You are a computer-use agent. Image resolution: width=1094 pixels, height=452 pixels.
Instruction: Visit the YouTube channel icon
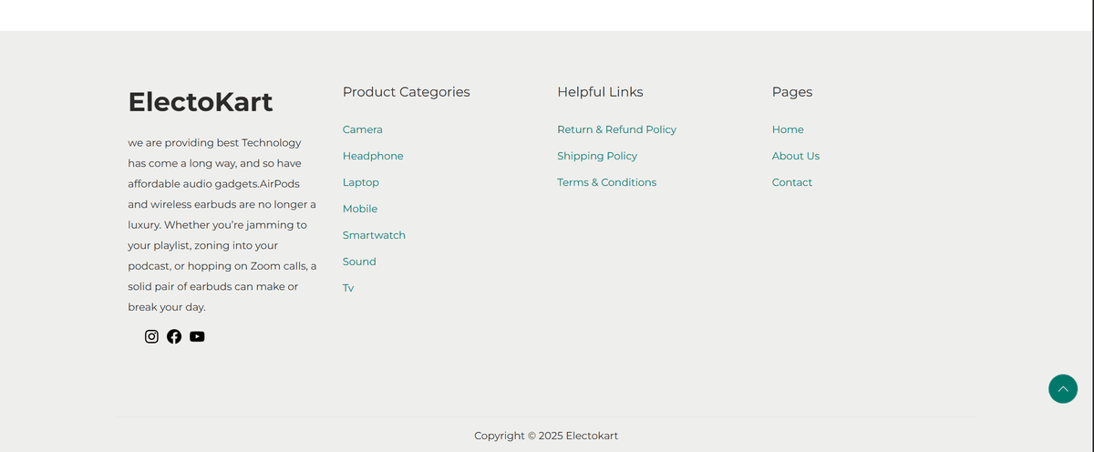(x=197, y=336)
